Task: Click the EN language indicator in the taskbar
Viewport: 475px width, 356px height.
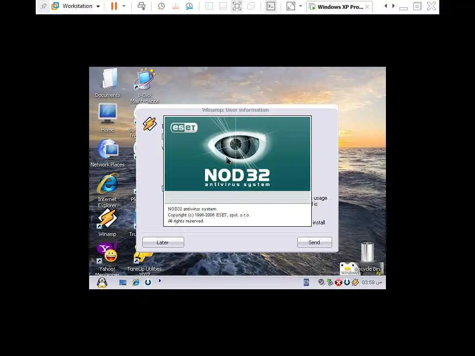Action: [306, 282]
